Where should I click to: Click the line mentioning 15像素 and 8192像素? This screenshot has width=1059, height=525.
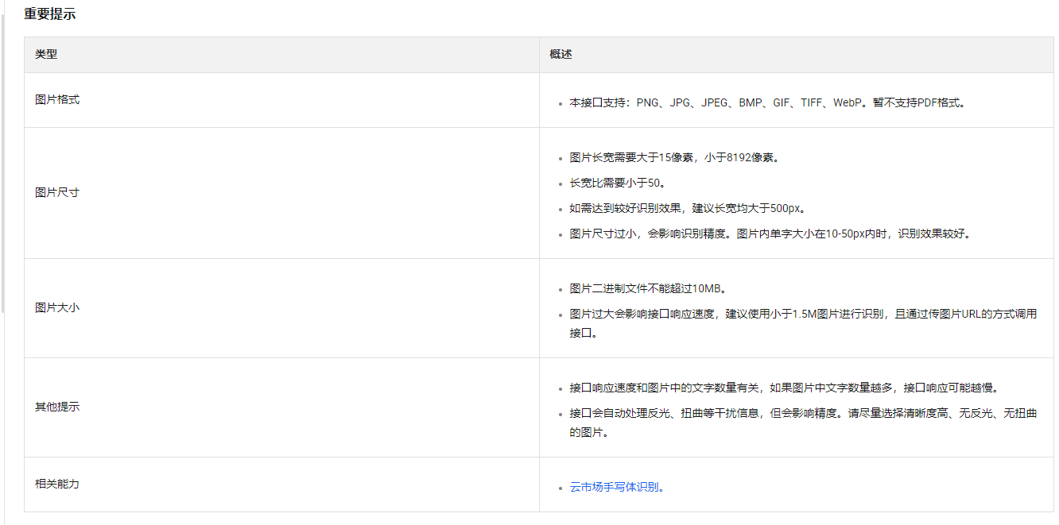click(674, 157)
